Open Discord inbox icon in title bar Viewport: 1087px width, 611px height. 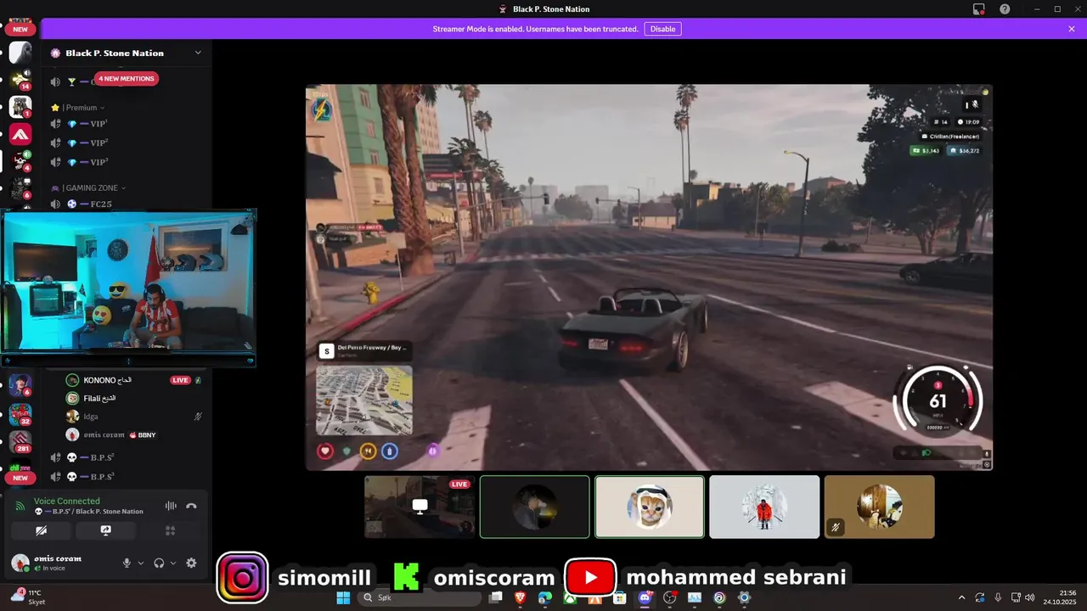click(x=979, y=8)
